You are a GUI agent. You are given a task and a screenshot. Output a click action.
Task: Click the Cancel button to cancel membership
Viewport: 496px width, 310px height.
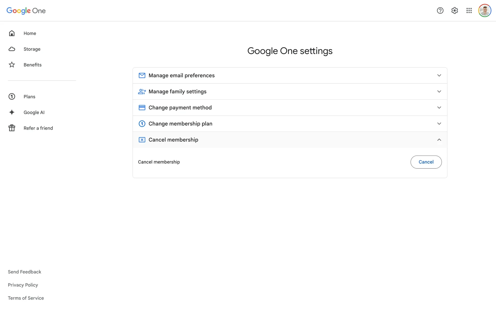coord(426,162)
